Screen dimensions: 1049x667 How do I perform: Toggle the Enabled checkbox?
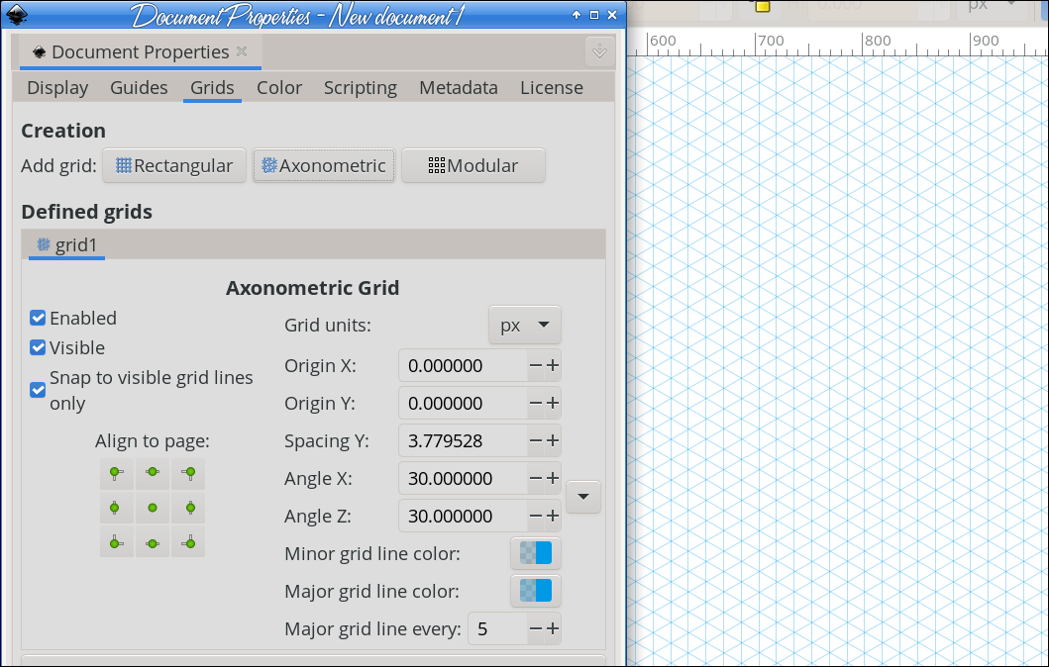click(38, 318)
